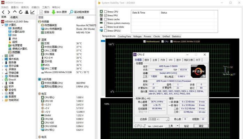The height and width of the screenshot is (139, 243).
Task: Select 安全性 security tree item
Action: [12, 90]
